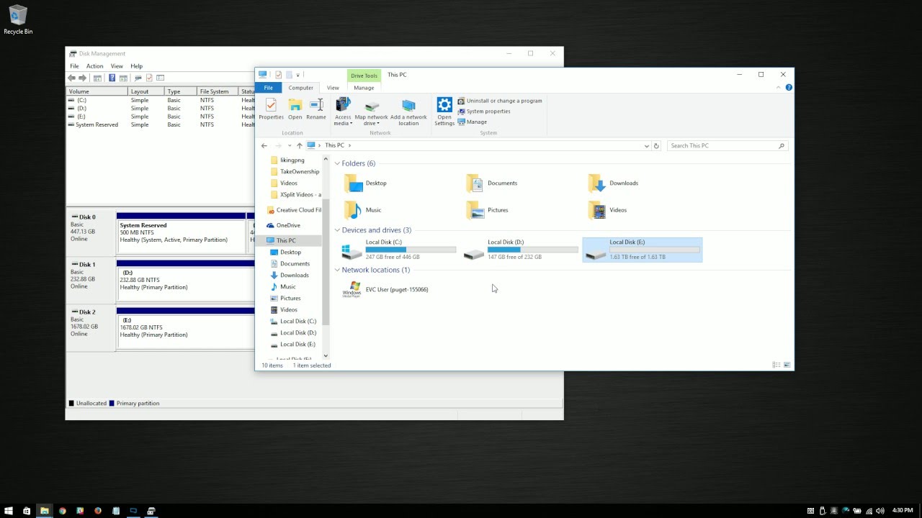This screenshot has height=518, width=922.
Task: Open the Manage tab under Drive Tools
Action: 364,88
